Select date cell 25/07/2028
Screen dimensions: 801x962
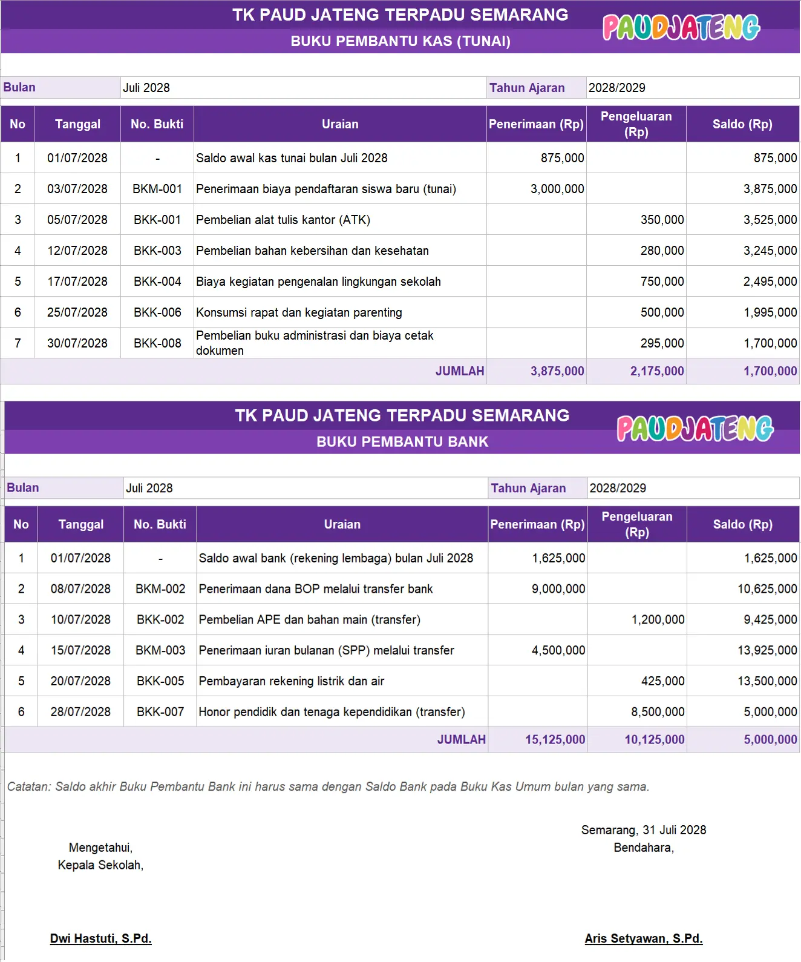[77, 312]
